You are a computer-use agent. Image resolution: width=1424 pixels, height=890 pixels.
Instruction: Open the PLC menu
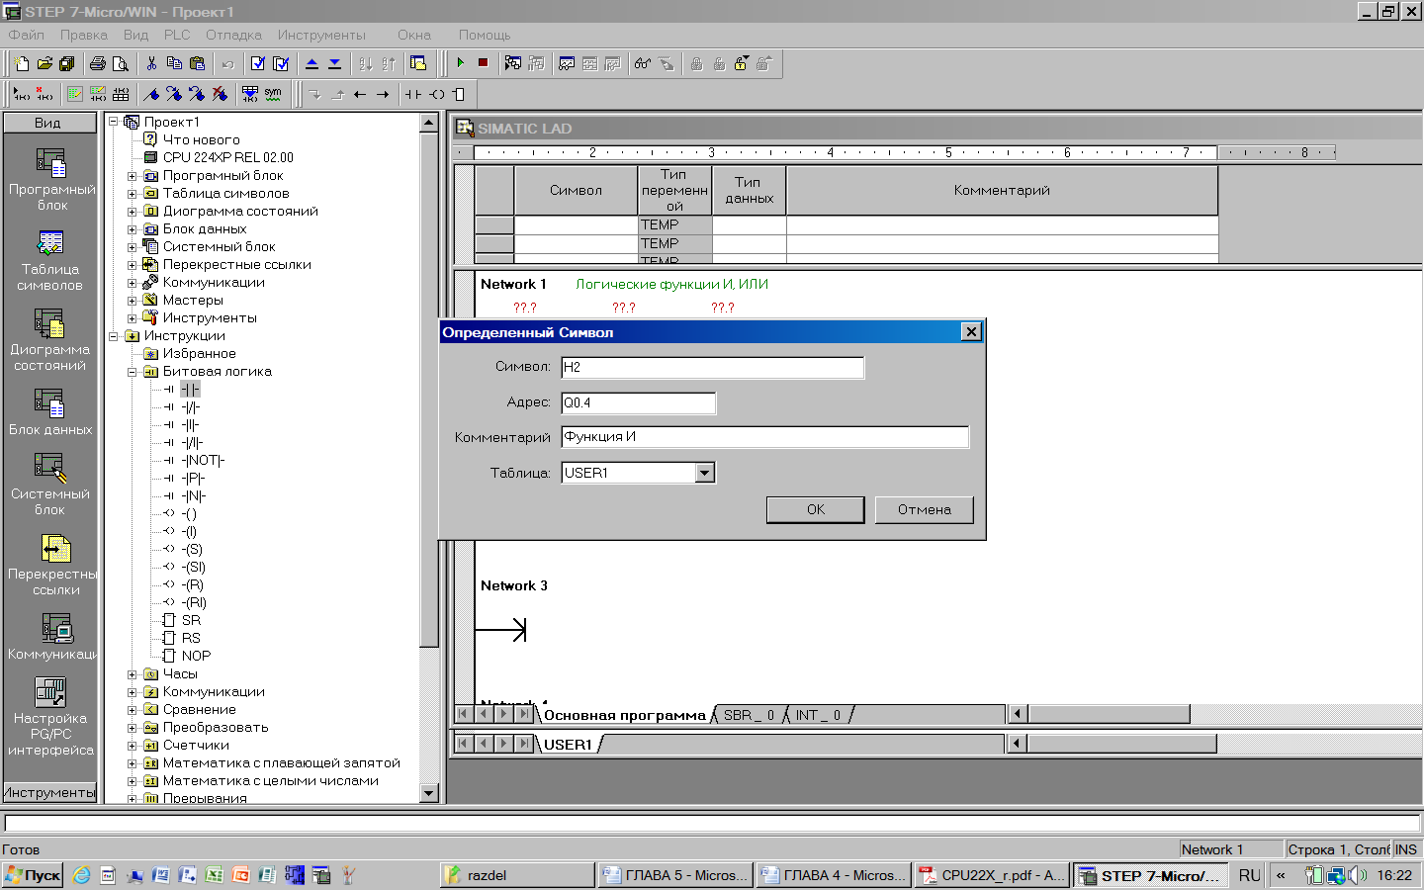point(177,35)
